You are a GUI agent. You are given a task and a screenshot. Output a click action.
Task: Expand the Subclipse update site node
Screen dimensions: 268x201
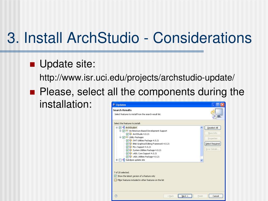click(x=116, y=160)
